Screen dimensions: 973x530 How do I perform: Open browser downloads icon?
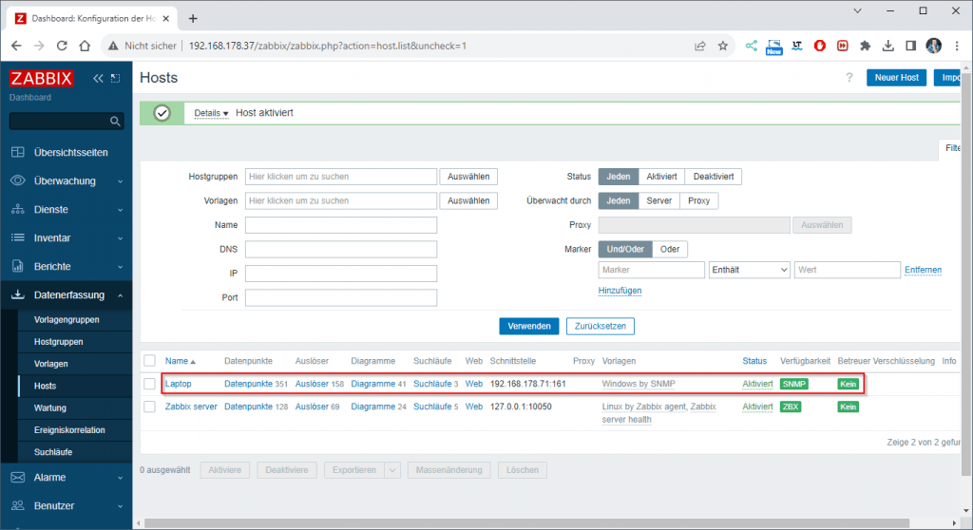tap(888, 46)
